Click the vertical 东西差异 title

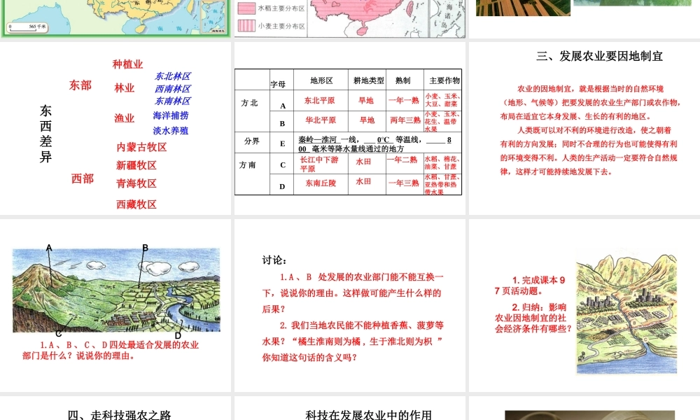coord(46,134)
